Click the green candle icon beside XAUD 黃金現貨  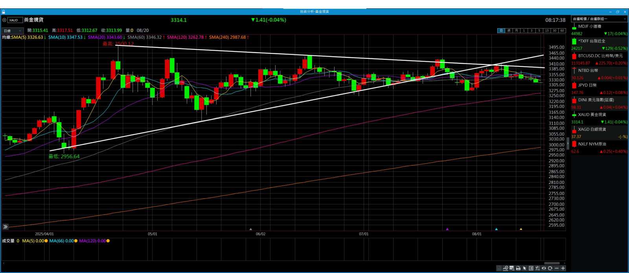coord(574,115)
